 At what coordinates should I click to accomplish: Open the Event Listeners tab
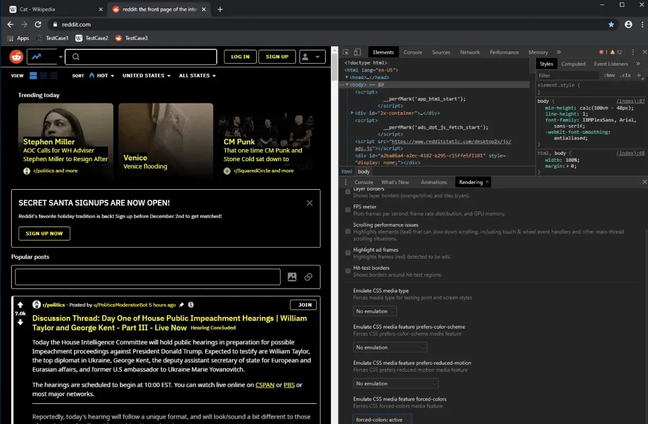pos(611,64)
